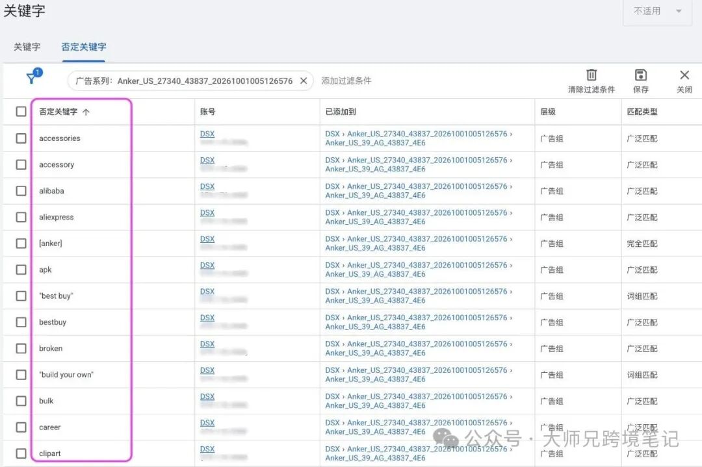Click the "build your own" keyword cell

(66, 374)
